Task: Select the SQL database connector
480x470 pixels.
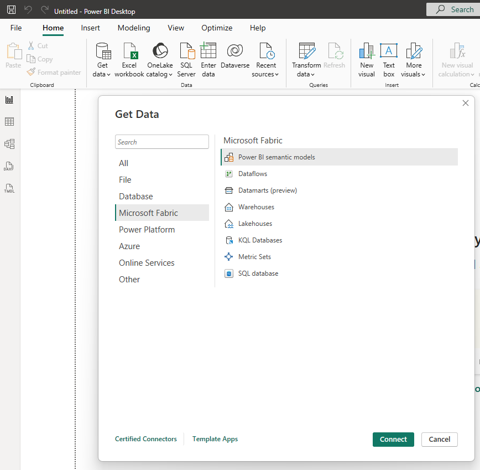Action: coord(339,273)
